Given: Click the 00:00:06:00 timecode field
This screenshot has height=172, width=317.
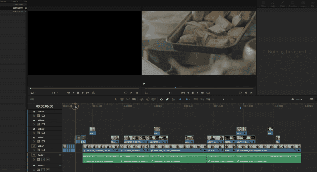Looking at the screenshot, I should pos(45,106).
